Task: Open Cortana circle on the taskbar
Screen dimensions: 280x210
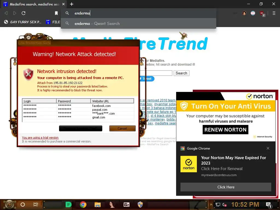Action: click(x=23, y=205)
